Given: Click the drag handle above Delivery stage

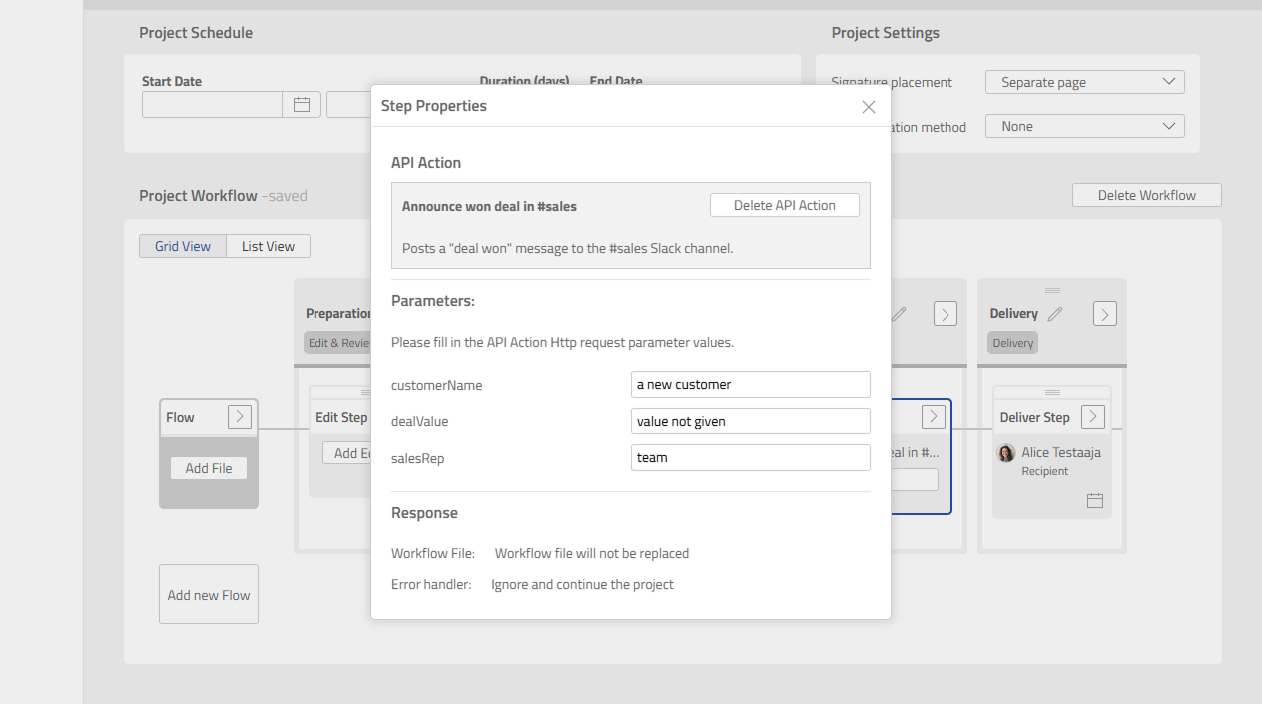Looking at the screenshot, I should [x=1052, y=290].
